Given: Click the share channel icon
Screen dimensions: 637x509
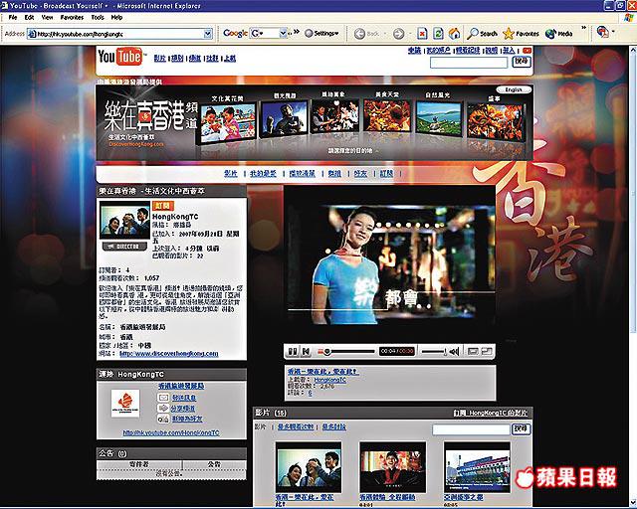Looking at the screenshot, I should (163, 408).
